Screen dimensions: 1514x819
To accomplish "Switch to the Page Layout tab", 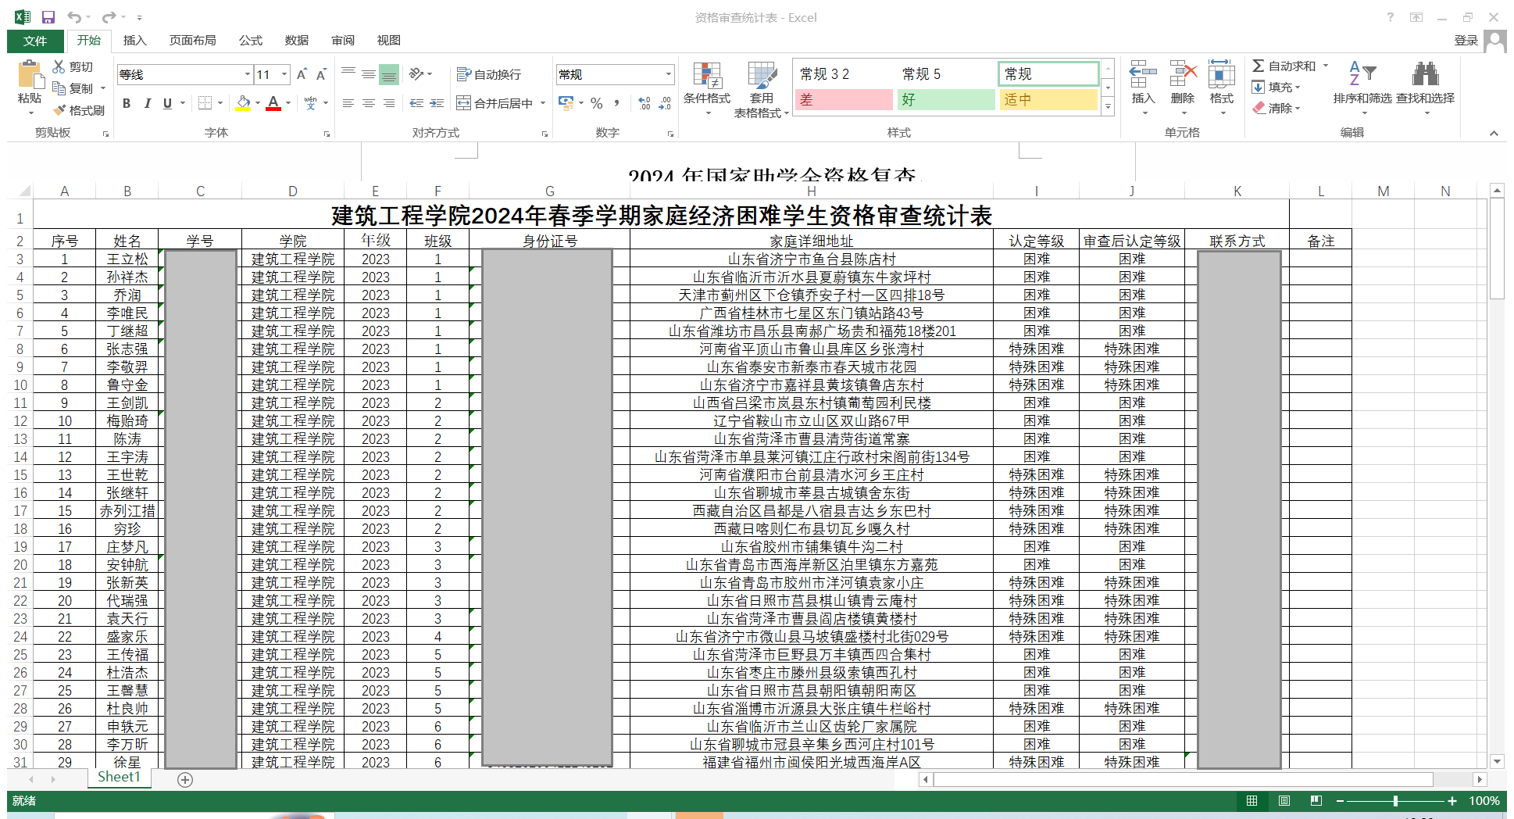I will click(192, 41).
